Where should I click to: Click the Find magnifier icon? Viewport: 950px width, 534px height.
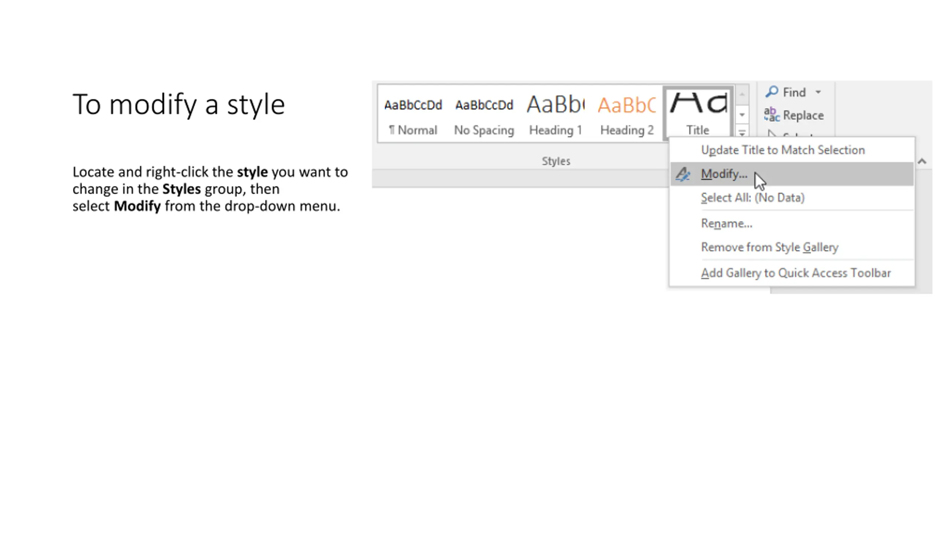coord(772,92)
